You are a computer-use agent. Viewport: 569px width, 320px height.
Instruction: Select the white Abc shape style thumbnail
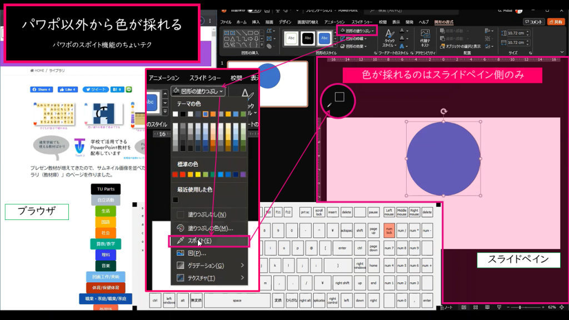click(291, 38)
